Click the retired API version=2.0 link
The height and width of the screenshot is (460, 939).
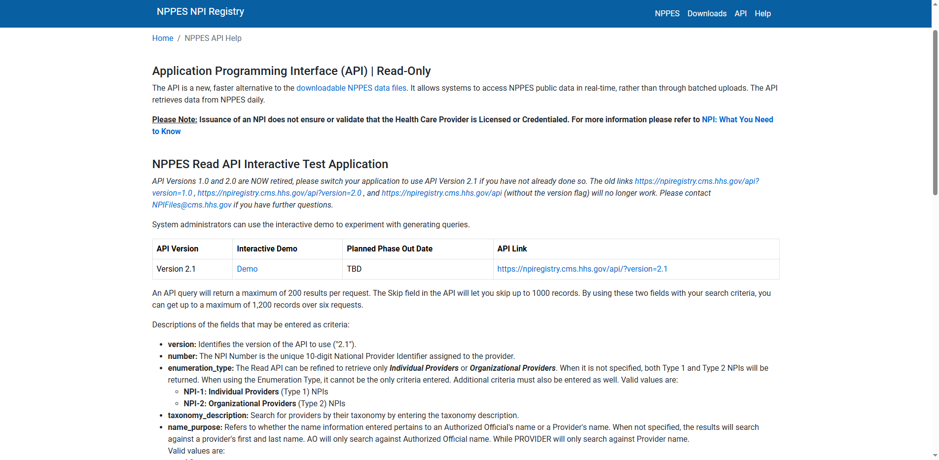(279, 193)
